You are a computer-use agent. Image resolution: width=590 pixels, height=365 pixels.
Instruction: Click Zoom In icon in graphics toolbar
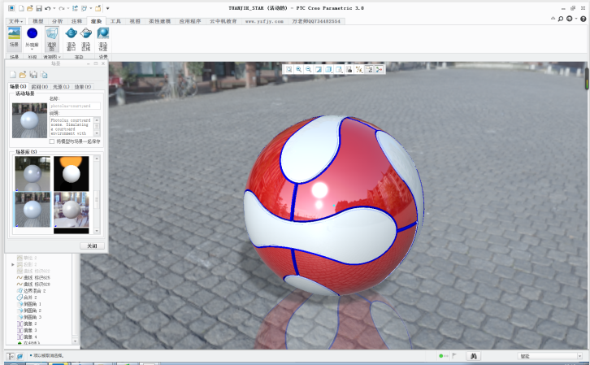[299, 69]
